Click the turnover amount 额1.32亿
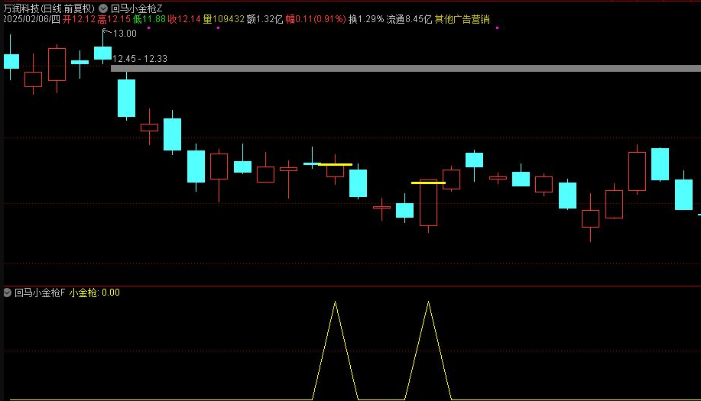 [264, 19]
